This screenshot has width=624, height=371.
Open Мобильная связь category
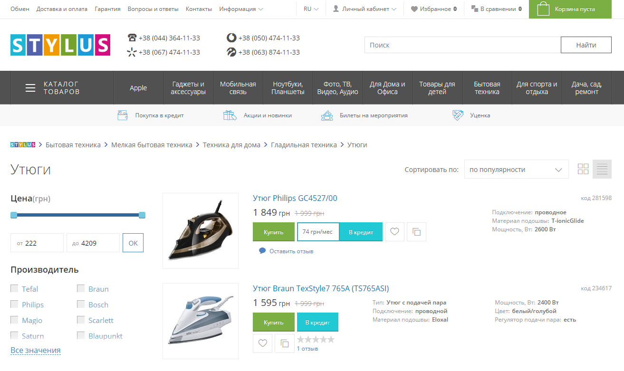tap(238, 88)
